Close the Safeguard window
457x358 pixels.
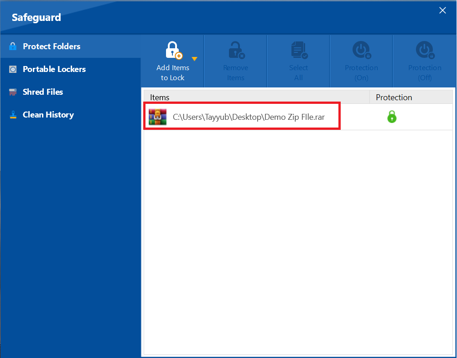(442, 10)
